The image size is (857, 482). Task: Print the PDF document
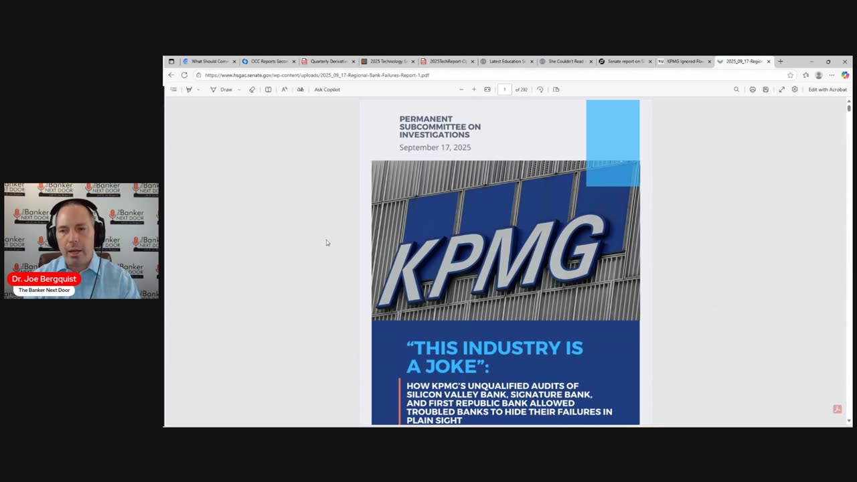(x=753, y=89)
